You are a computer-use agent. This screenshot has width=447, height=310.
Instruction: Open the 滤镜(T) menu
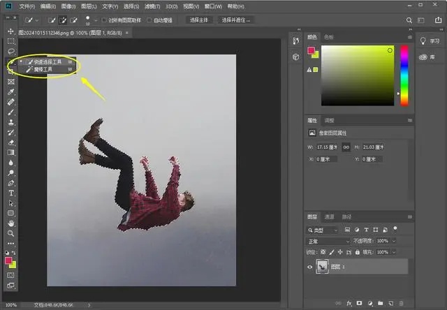152,6
